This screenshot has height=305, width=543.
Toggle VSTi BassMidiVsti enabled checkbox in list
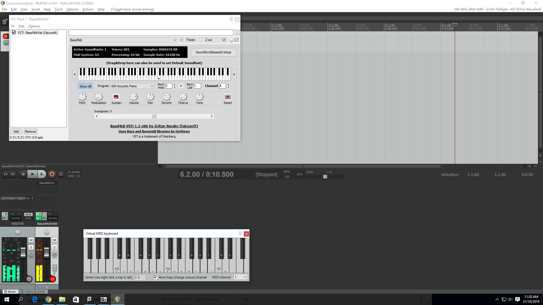coord(14,33)
